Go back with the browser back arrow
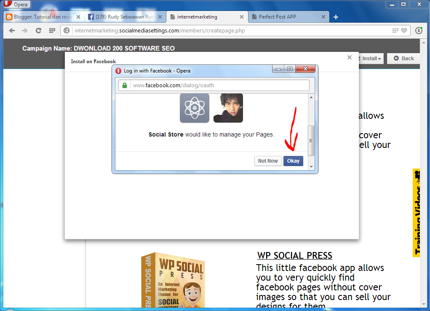 [12, 30]
